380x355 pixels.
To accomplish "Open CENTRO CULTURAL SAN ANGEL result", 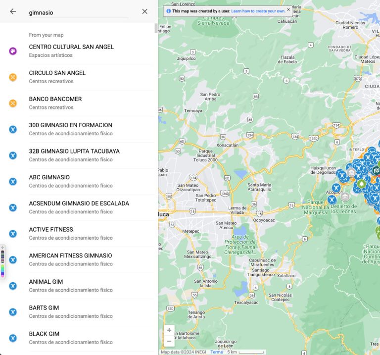I will coord(78,51).
